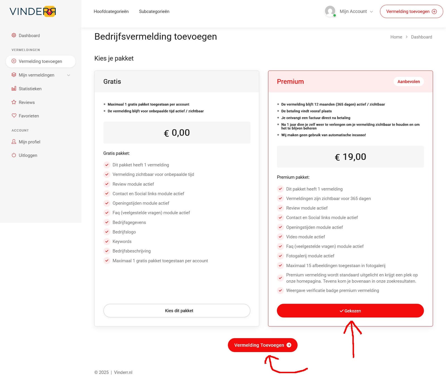Click the user avatar in header
The height and width of the screenshot is (388, 446).
330,11
